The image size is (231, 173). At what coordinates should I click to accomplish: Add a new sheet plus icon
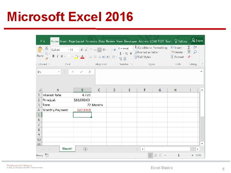click(85, 149)
